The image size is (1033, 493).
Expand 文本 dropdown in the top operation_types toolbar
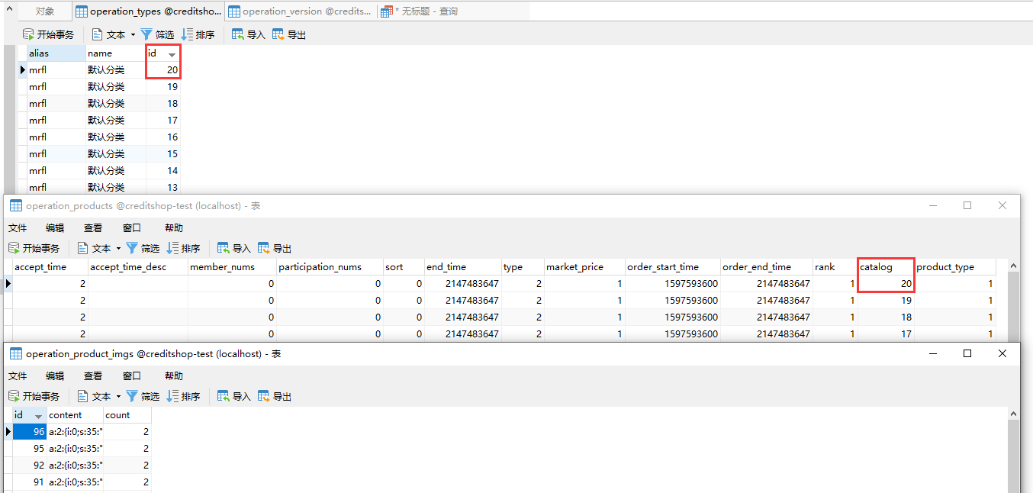pyautogui.click(x=133, y=35)
